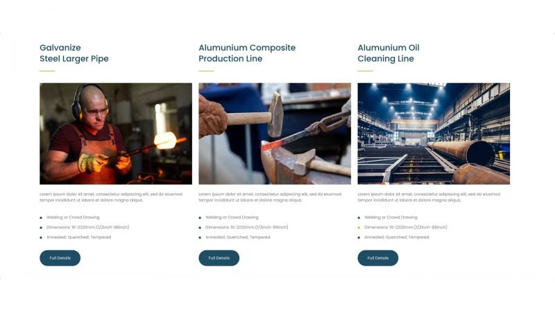
Task: Click middle column's Dimensions bullet item
Action: (247, 227)
